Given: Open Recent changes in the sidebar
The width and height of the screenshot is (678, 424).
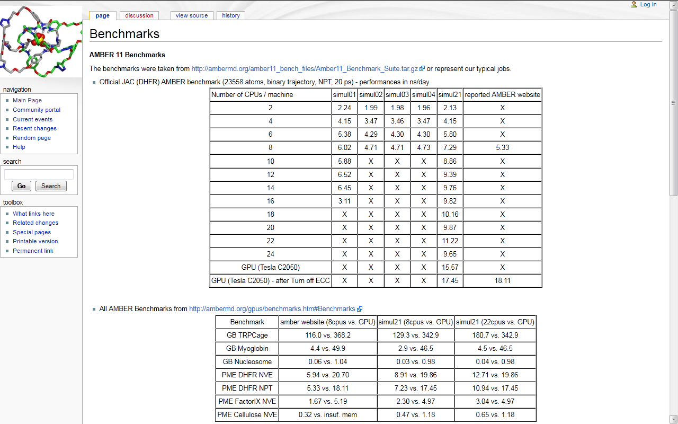Looking at the screenshot, I should point(34,128).
